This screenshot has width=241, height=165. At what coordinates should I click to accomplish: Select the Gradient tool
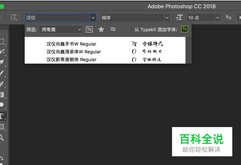[2, 95]
